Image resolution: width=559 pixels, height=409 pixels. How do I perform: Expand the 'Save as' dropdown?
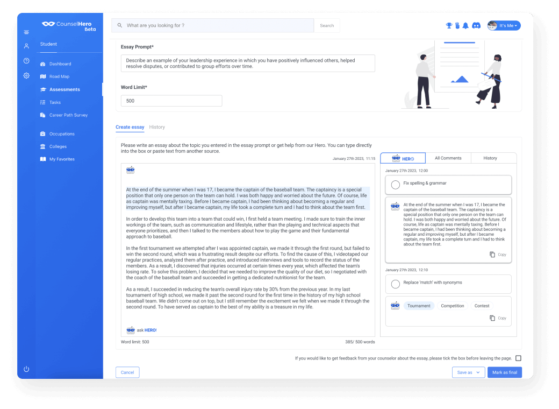[469, 372]
